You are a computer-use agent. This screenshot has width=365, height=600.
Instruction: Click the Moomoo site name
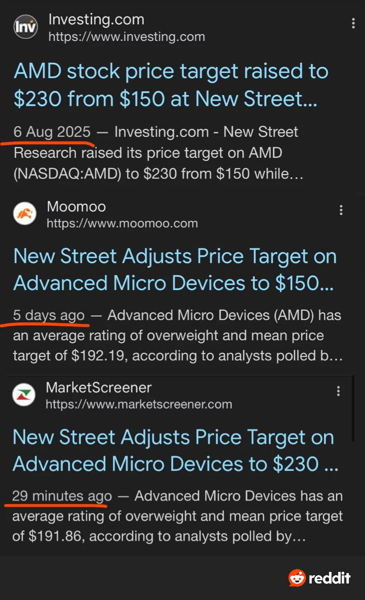pos(76,206)
